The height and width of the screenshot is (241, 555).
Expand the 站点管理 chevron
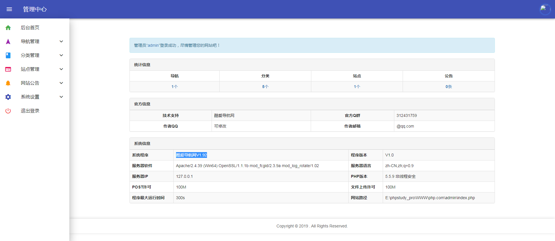(61, 69)
